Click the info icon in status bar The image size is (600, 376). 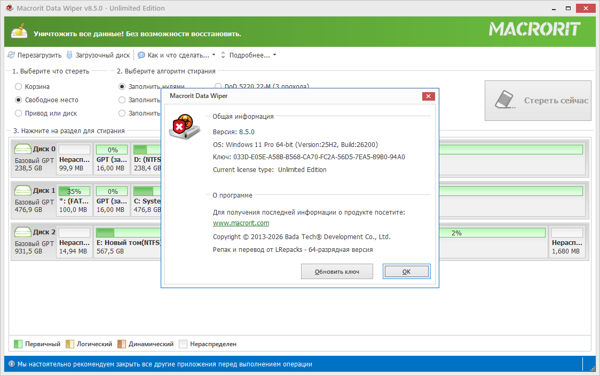12,364
